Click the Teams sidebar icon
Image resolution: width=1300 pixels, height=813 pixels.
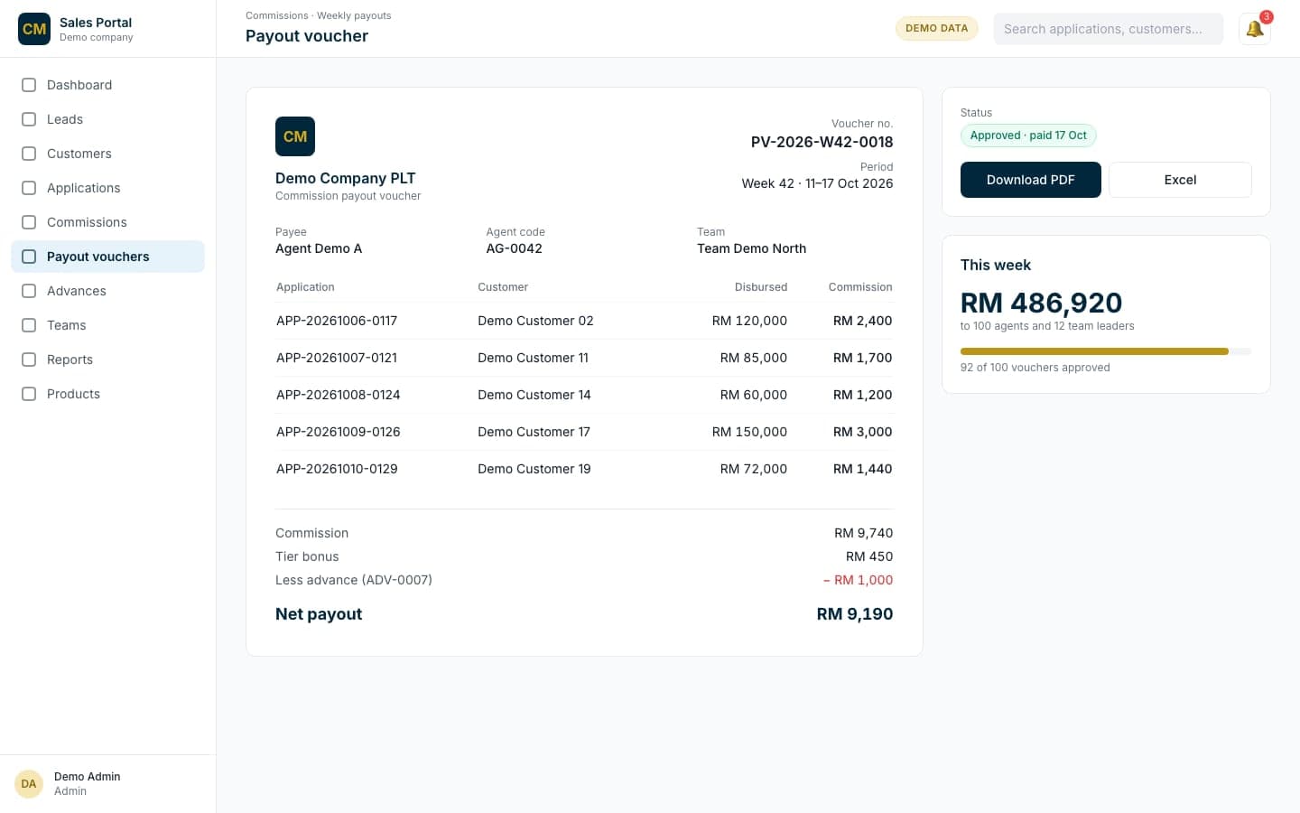pyautogui.click(x=29, y=325)
